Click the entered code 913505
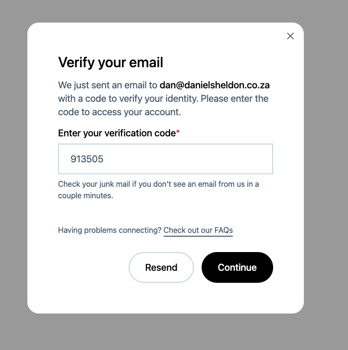Image resolution: width=348 pixels, height=350 pixels. click(87, 159)
